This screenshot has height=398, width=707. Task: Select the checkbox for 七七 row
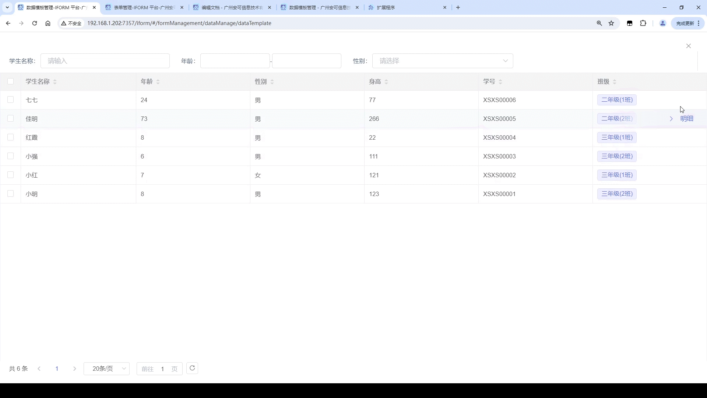coord(10,100)
